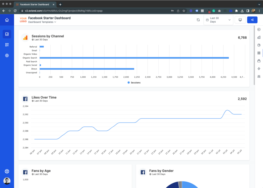
Task: Open the Last 30 Days date range selector
Action: pos(218,20)
